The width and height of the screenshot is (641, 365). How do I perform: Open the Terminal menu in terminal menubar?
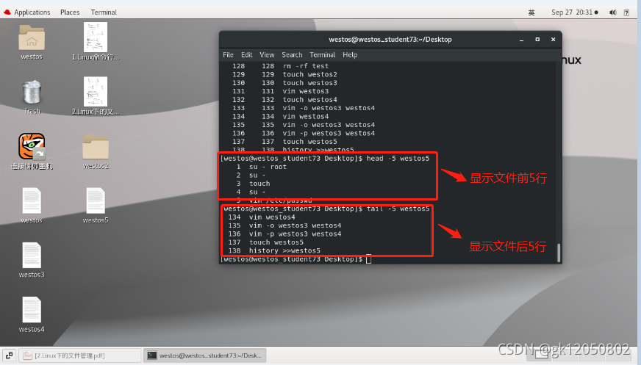click(x=323, y=54)
